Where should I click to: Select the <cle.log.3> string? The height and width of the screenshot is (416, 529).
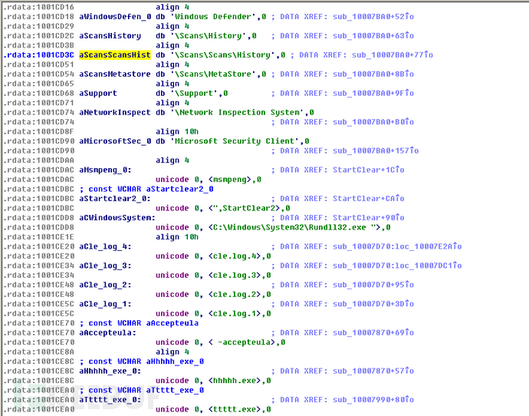(235, 276)
